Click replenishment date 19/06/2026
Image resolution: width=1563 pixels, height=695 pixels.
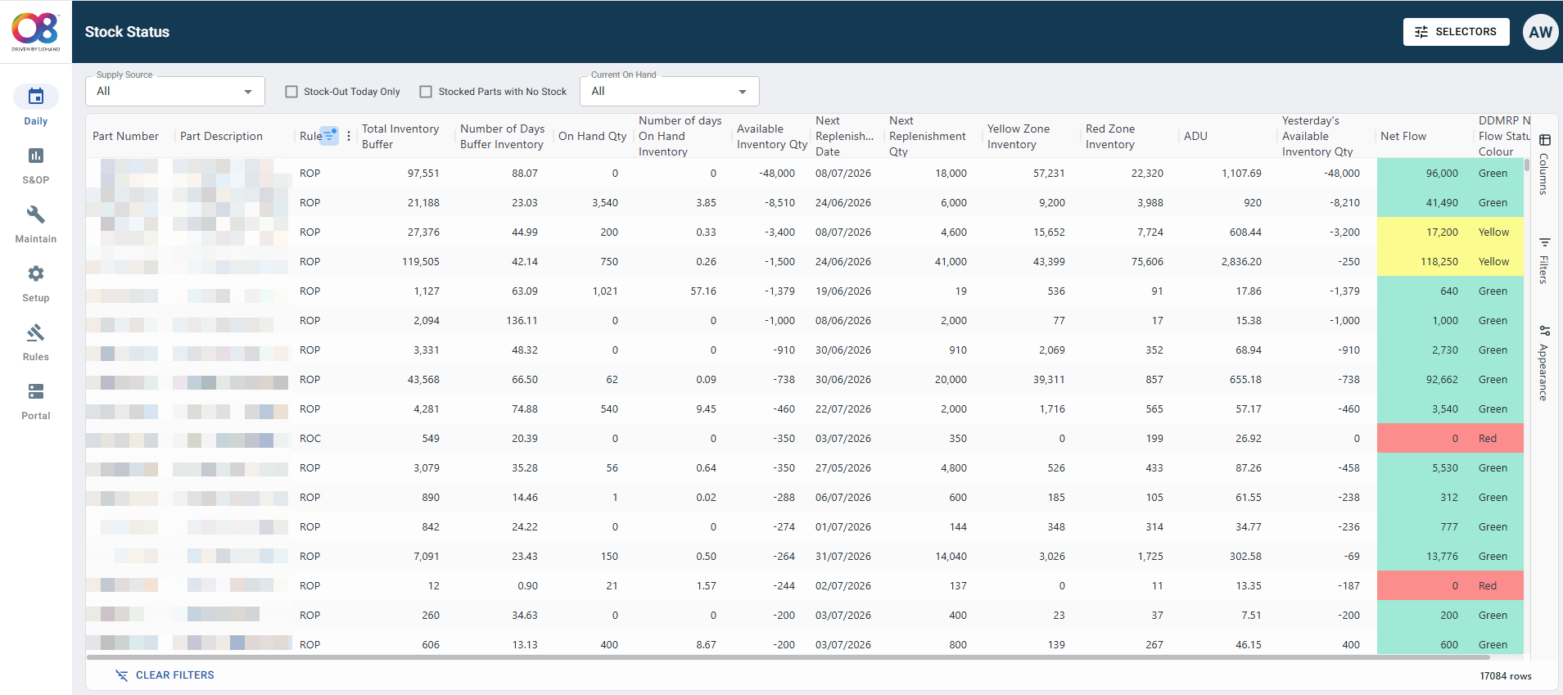point(843,291)
